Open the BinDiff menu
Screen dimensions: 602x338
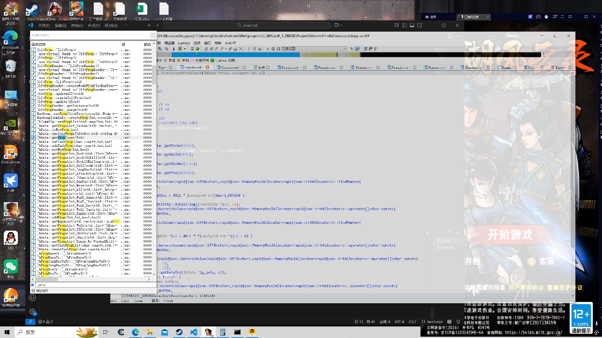(x=230, y=43)
